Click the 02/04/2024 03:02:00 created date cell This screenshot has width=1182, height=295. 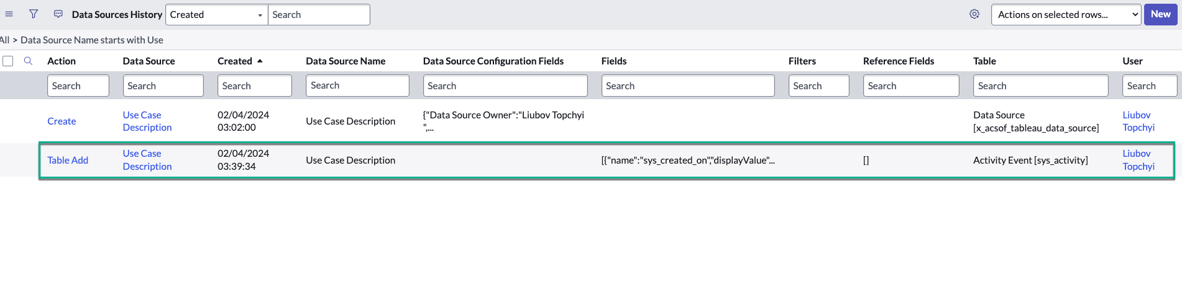[243, 121]
